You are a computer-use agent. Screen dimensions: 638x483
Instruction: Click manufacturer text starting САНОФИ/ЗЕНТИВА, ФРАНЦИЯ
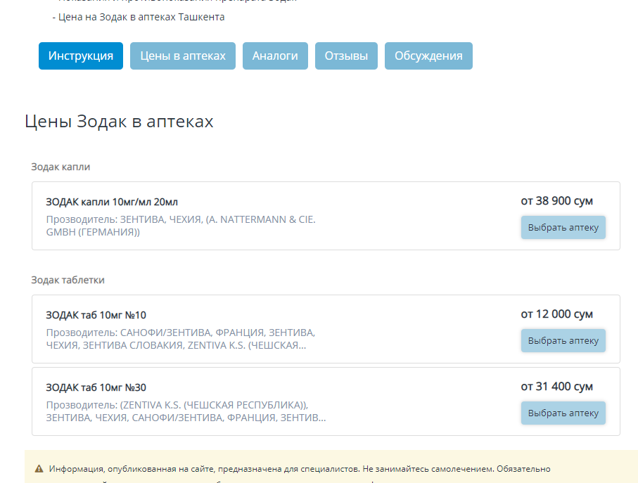click(181, 339)
